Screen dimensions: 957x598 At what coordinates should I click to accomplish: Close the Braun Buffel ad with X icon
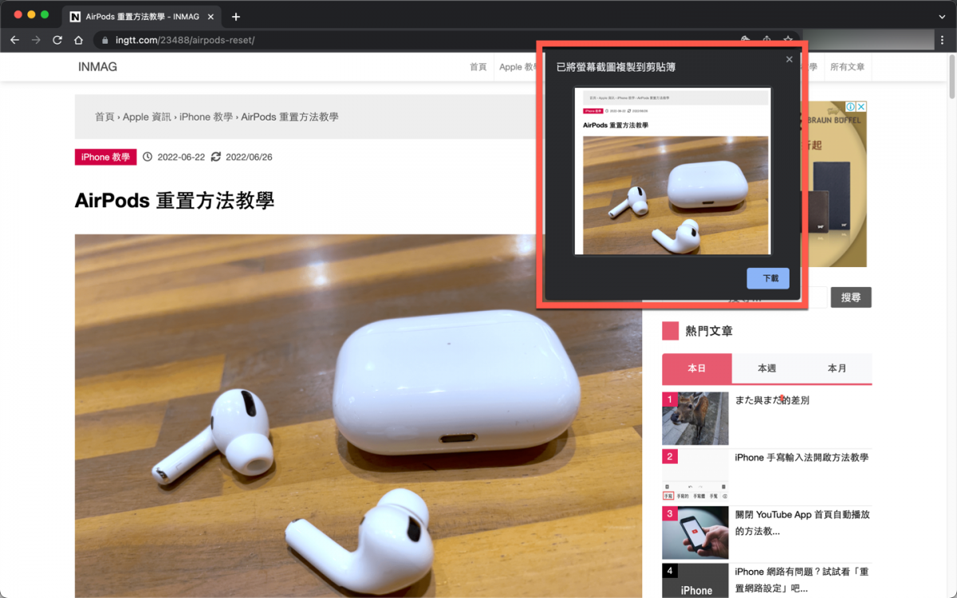click(x=862, y=107)
